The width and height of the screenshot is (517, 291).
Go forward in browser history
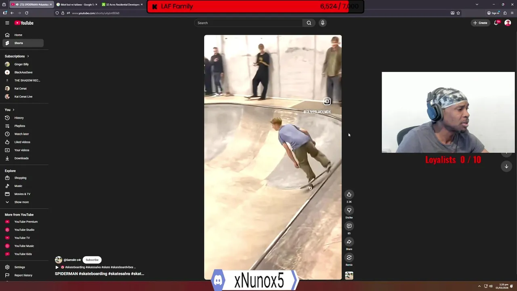coord(19,13)
